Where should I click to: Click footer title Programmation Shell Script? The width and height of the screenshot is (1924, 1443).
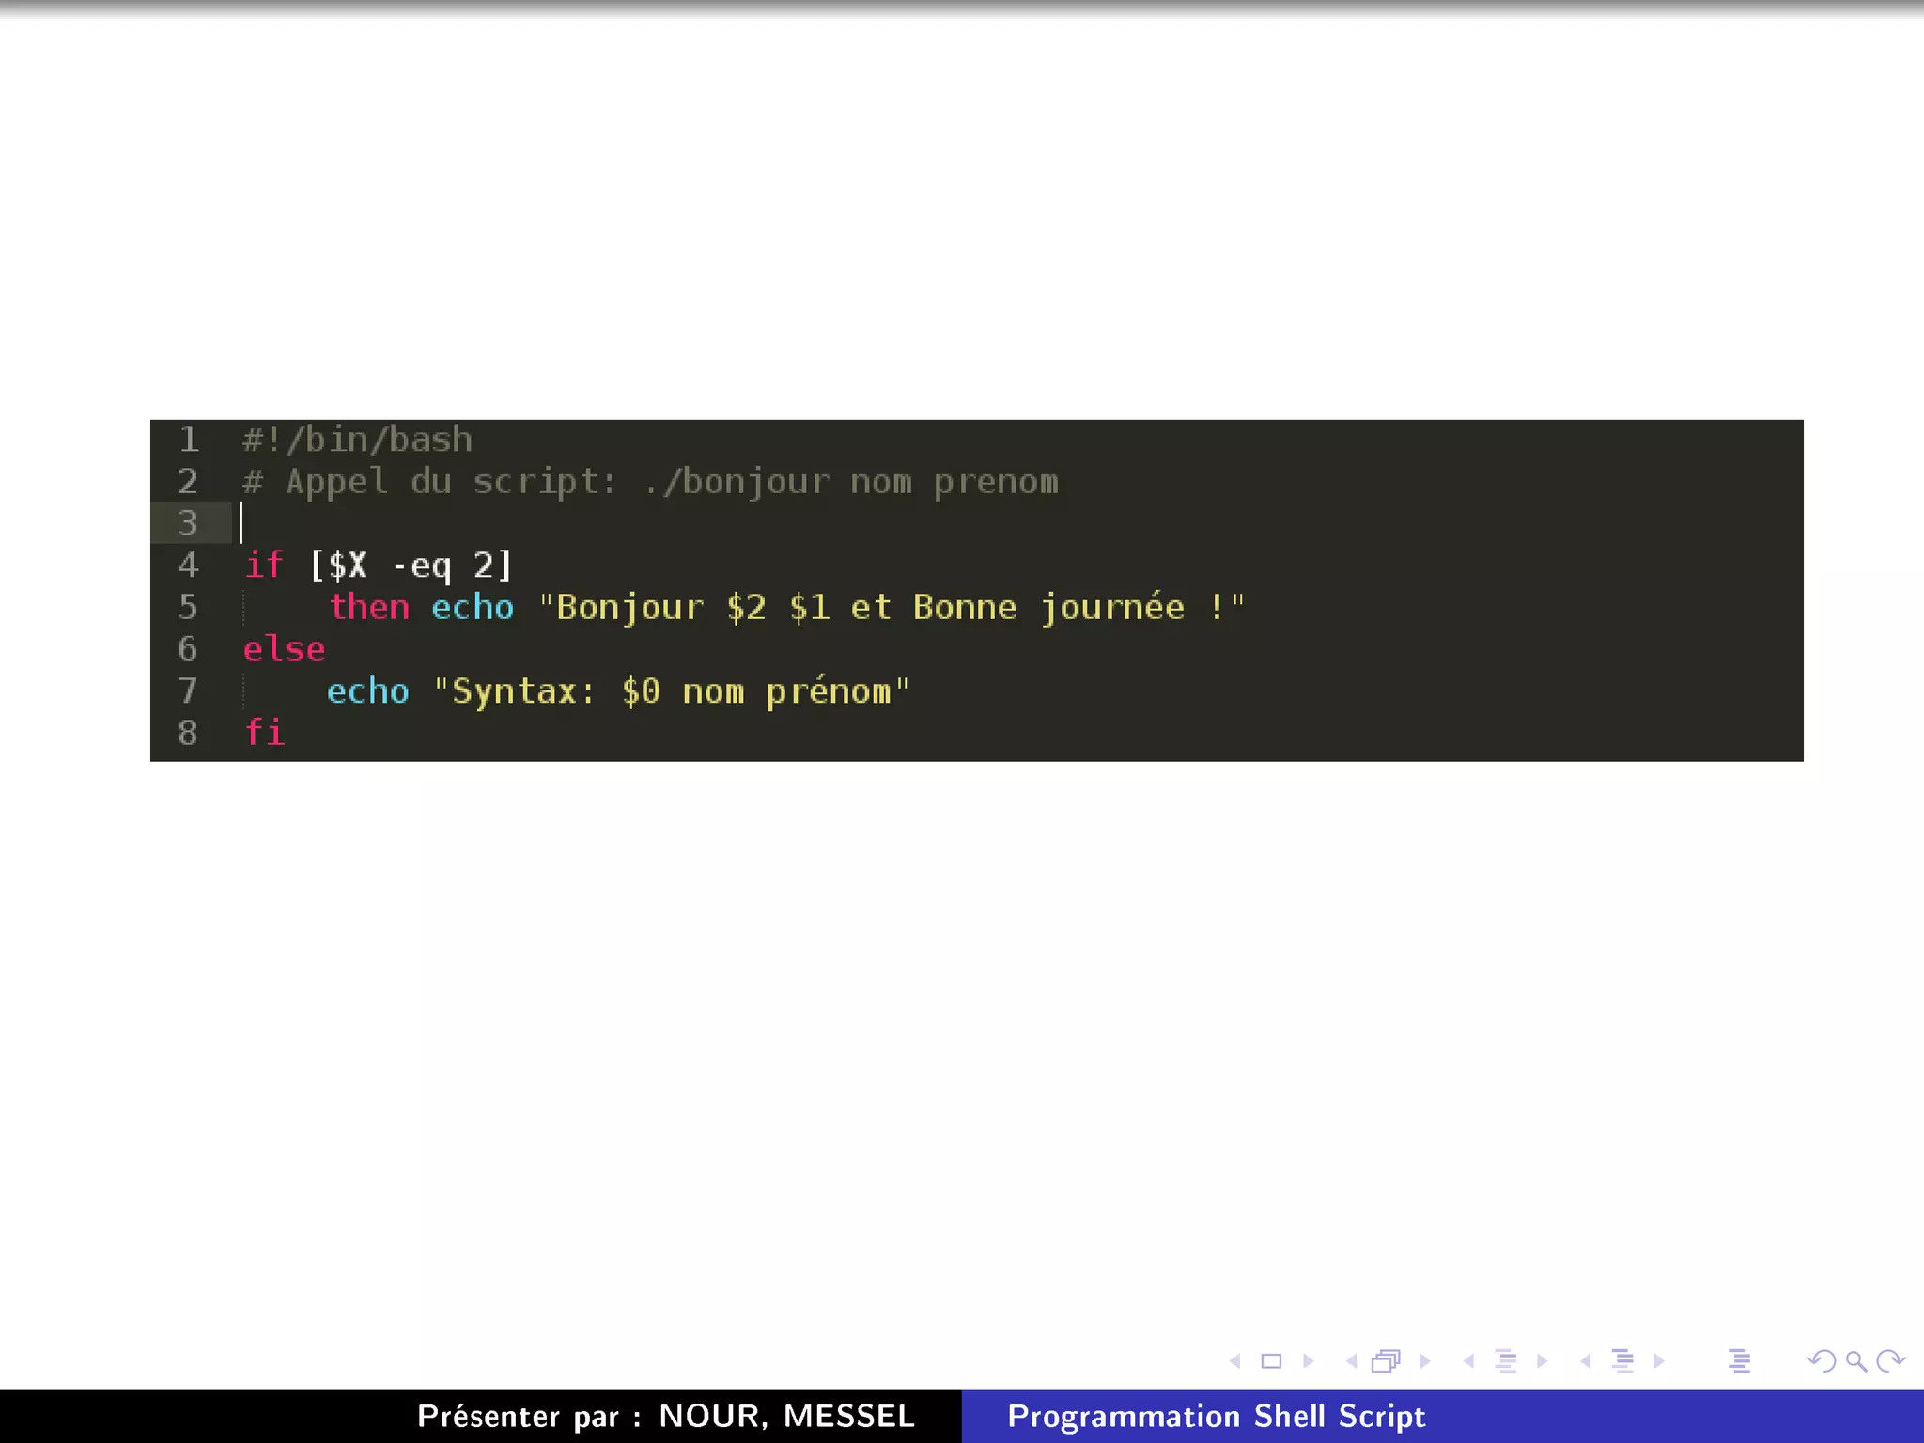(1217, 1417)
